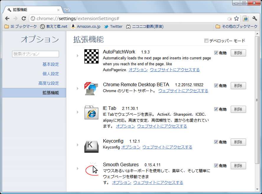The width and height of the screenshot is (262, 194).
Task: Click the browser back arrow
Action: (7, 18)
